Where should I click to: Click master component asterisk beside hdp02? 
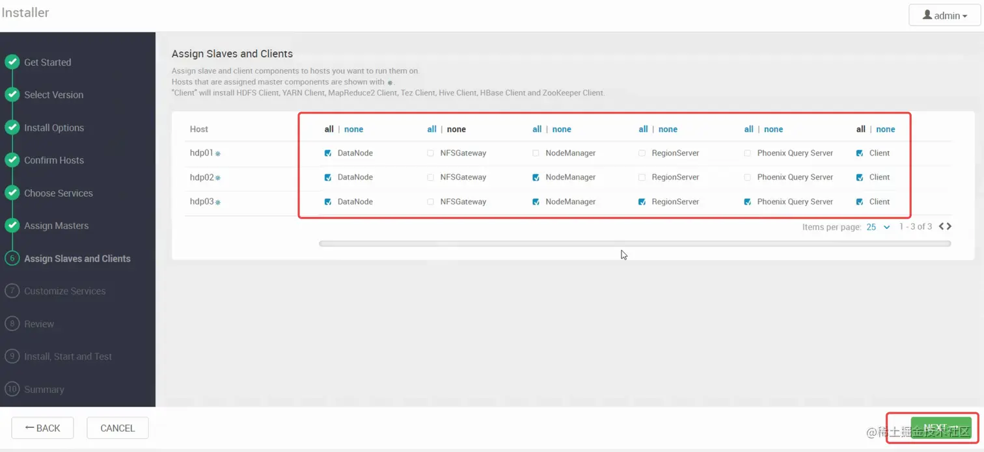tap(218, 178)
